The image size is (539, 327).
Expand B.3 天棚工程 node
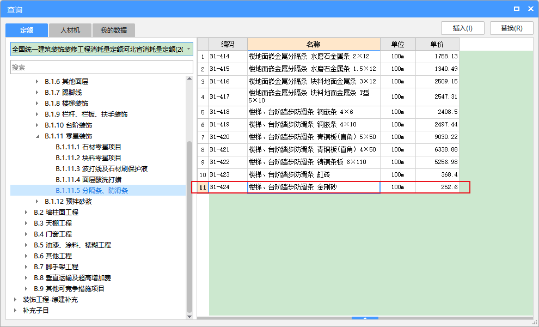26,223
